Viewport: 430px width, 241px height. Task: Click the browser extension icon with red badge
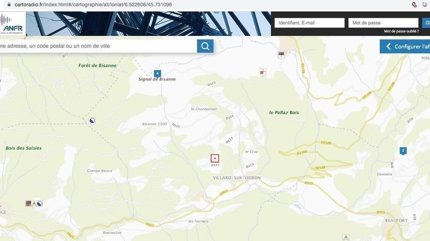[414, 4]
